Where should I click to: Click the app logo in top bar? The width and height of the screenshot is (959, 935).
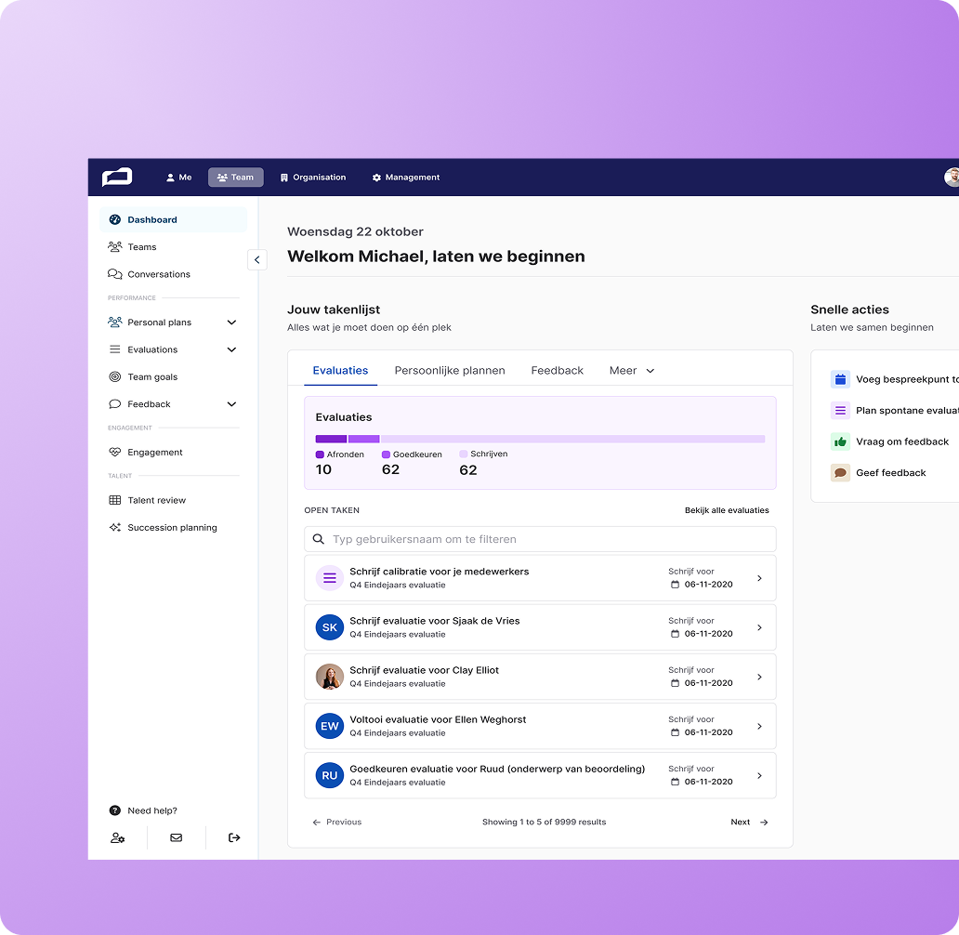click(x=117, y=177)
